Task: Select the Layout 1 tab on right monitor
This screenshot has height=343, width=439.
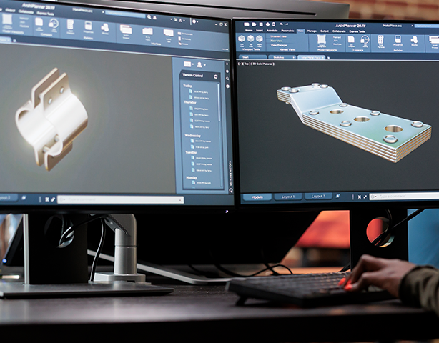Action: pos(288,197)
